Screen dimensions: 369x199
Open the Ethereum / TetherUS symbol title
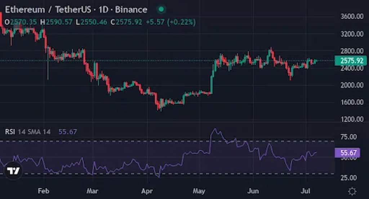pos(48,10)
